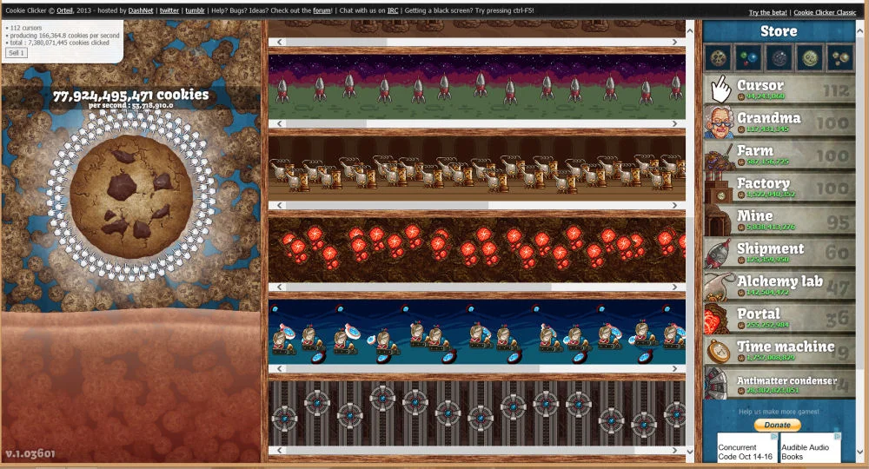
Task: Purchase a Farm building
Action: 779,155
